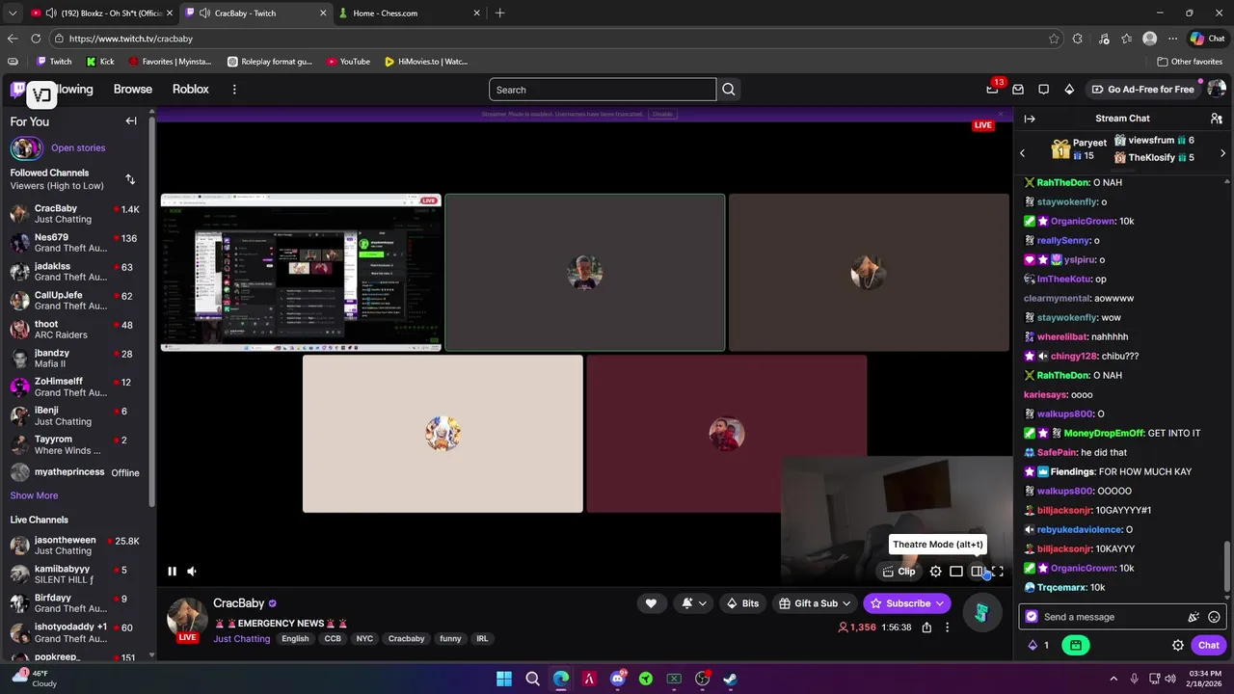Dismiss the Streamer Mode banner

pos(1000,114)
